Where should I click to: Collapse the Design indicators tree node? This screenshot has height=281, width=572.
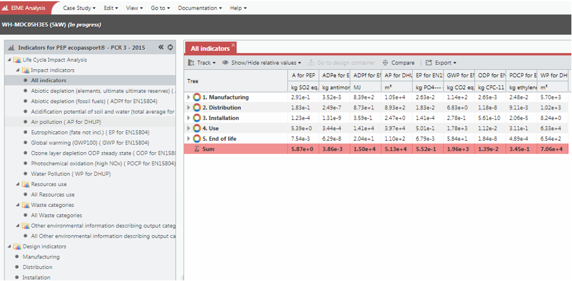click(9, 246)
